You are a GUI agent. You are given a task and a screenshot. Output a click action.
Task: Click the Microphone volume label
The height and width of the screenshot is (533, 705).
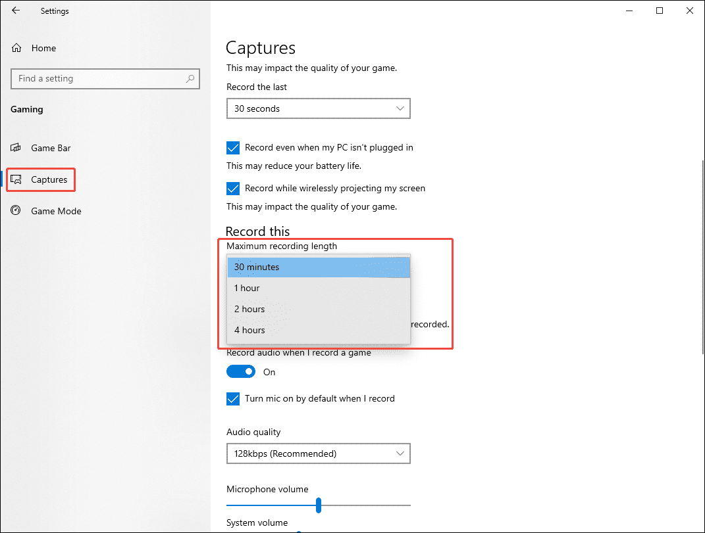(267, 490)
